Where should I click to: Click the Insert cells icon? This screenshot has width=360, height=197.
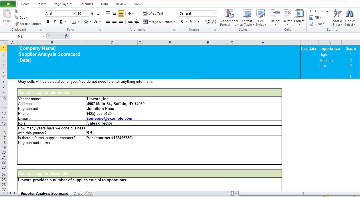tap(275, 14)
